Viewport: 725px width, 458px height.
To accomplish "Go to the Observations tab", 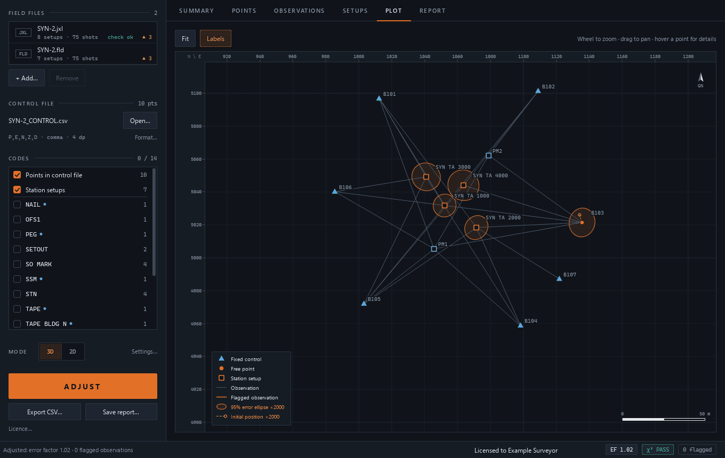I will (x=299, y=11).
